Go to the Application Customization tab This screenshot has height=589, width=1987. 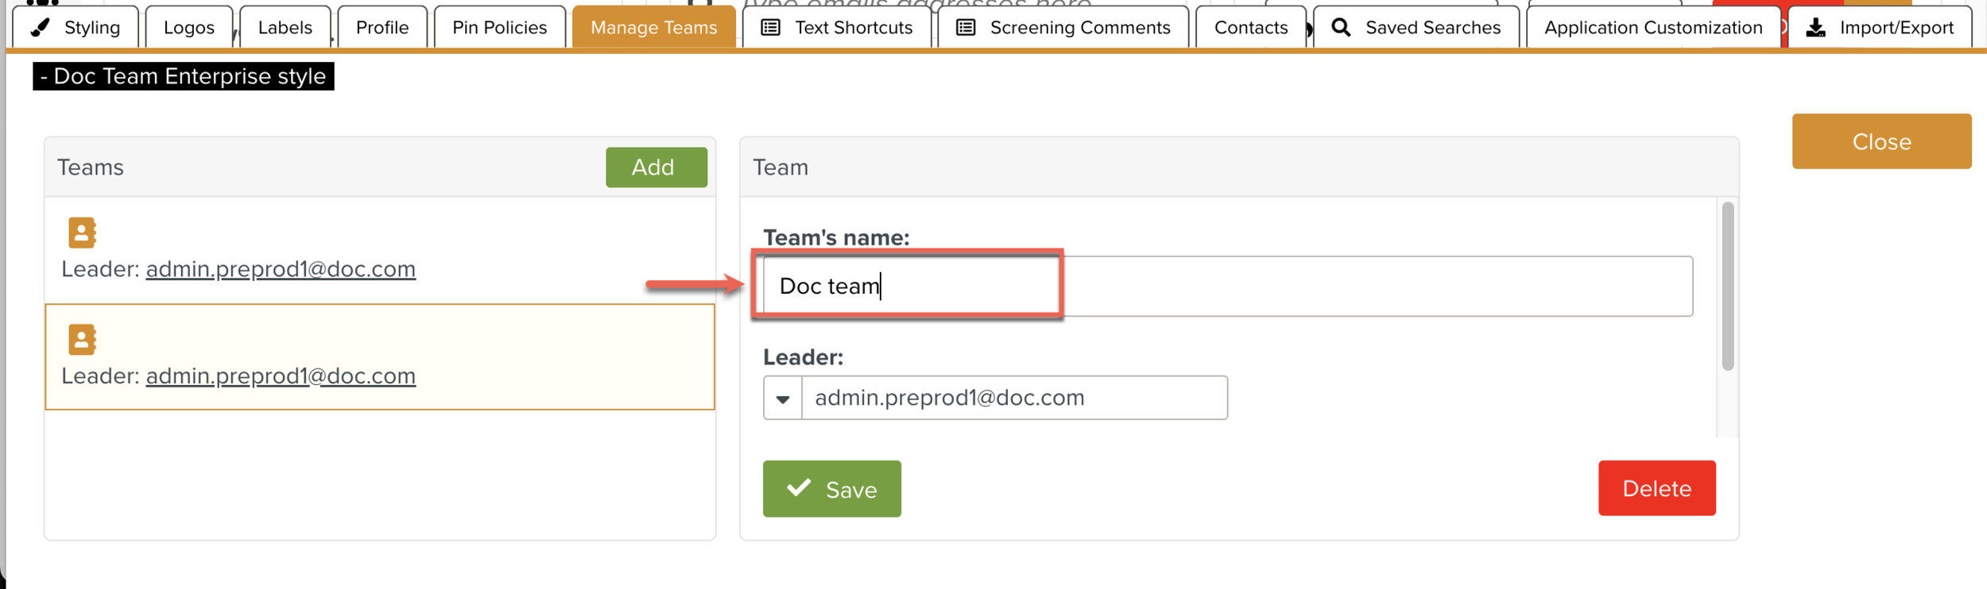click(x=1652, y=28)
